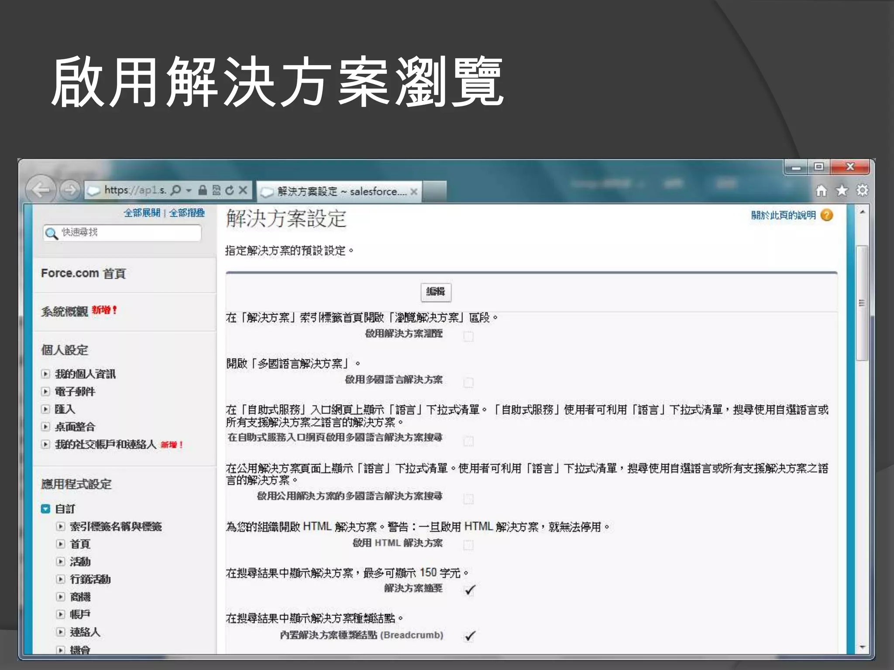Click the stop X icon in address bar

(x=243, y=190)
